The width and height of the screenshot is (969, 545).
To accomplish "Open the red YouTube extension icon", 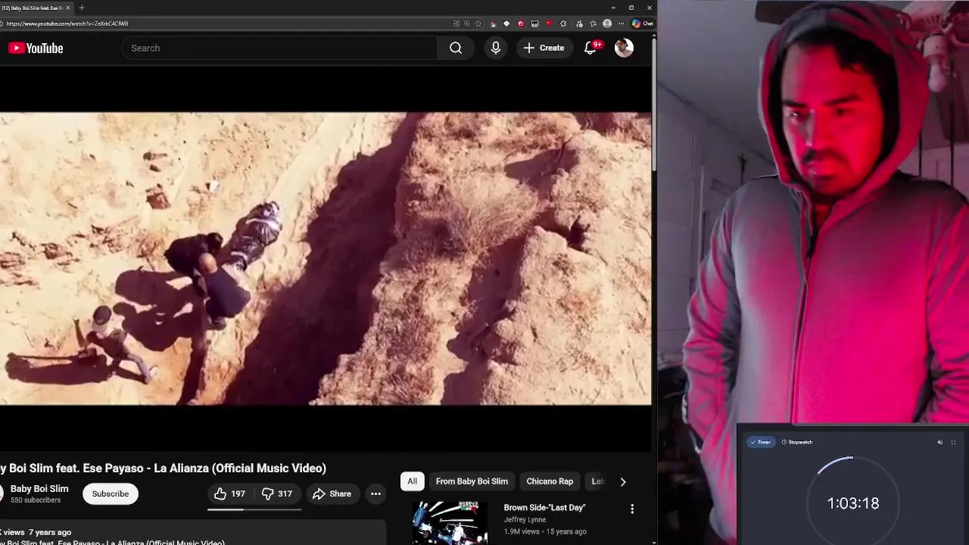I will [x=549, y=23].
